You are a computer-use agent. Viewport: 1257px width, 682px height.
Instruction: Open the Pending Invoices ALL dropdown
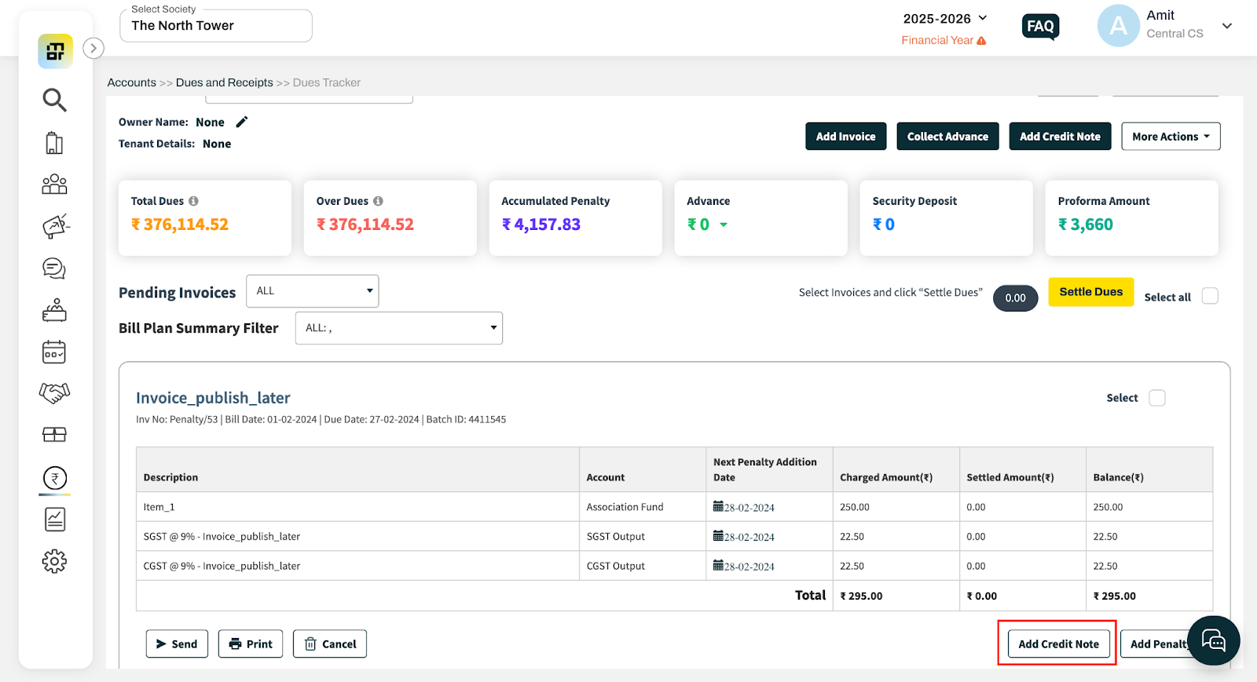(313, 291)
